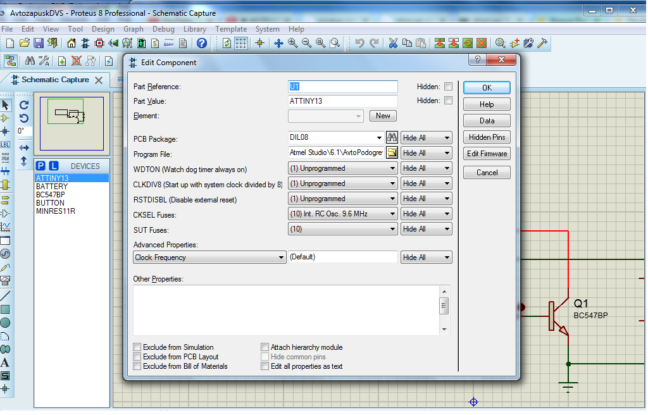Select MINRES11R in the devices list
648x415 pixels.
[56, 211]
